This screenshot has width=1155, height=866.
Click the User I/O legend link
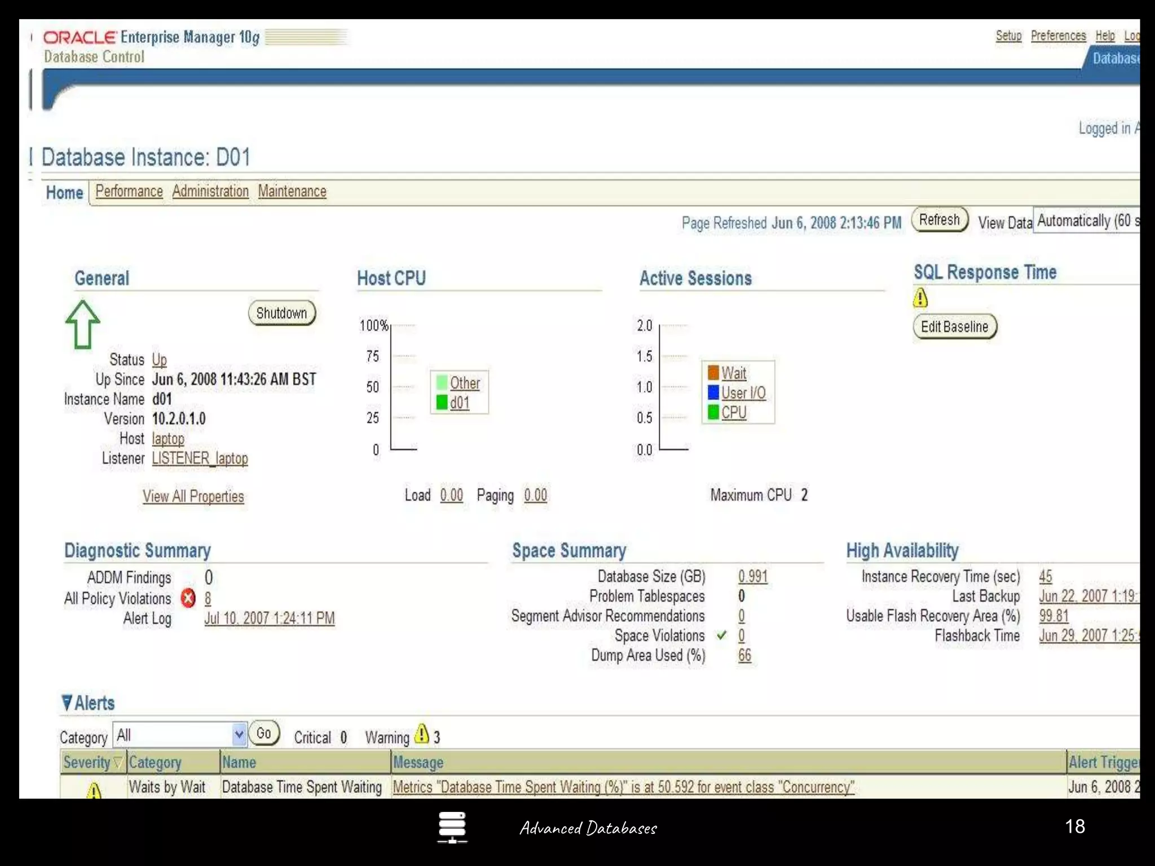tap(743, 392)
